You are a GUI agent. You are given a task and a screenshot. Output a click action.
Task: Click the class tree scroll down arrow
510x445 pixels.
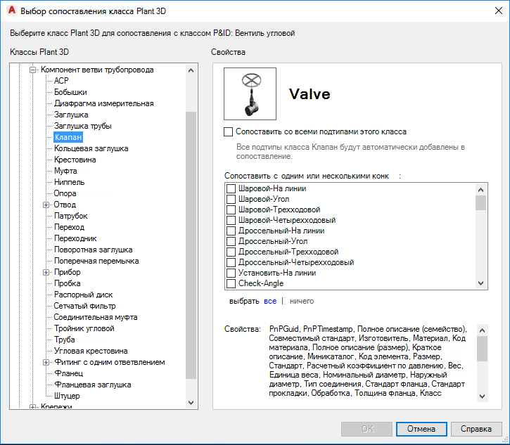[191, 403]
